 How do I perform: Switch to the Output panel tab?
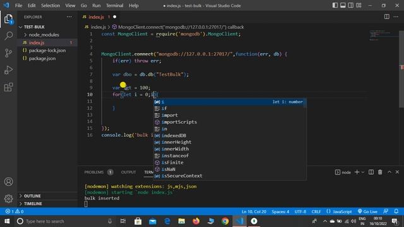point(128,172)
